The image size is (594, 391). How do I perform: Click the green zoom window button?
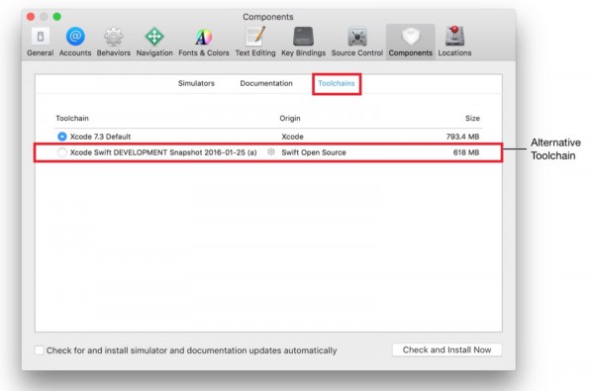[x=56, y=17]
